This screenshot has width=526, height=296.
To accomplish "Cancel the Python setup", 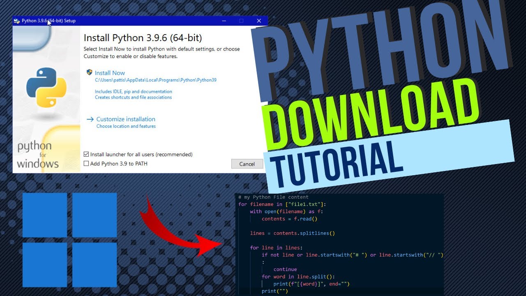I will coord(247,164).
